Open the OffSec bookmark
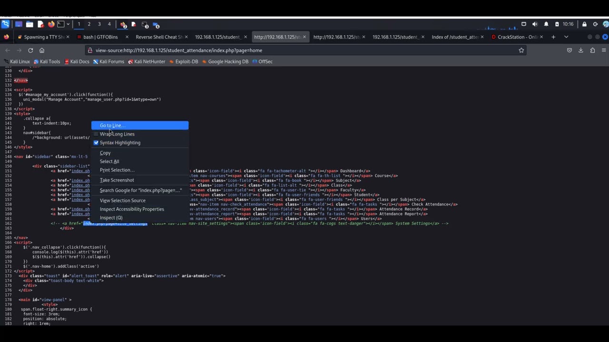 [x=262, y=61]
